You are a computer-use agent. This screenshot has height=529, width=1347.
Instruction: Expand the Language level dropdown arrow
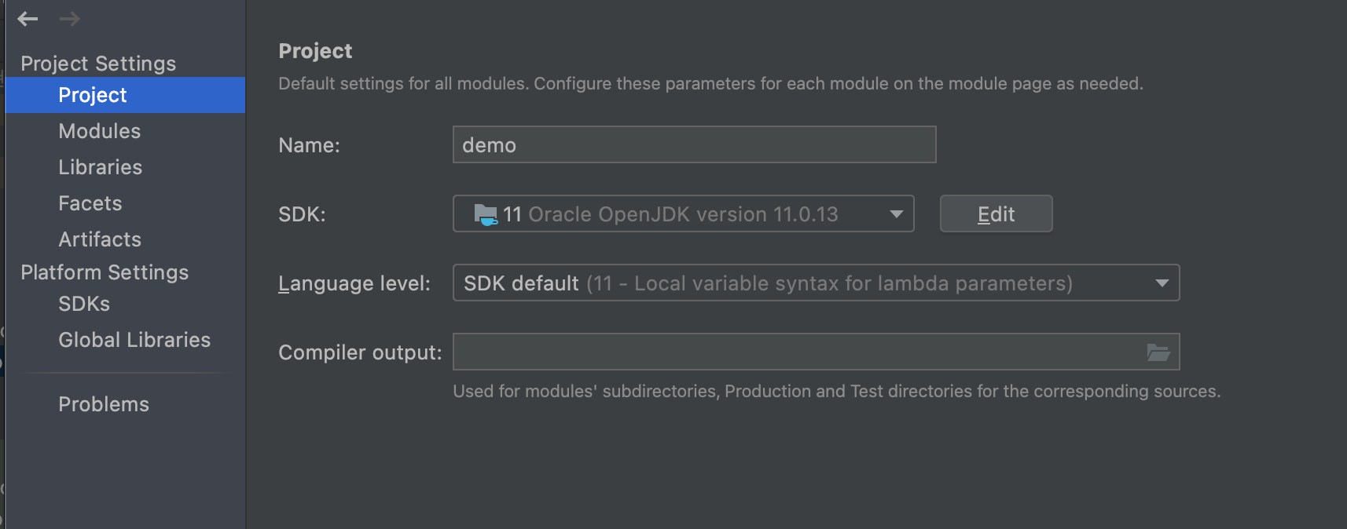coord(1162,283)
